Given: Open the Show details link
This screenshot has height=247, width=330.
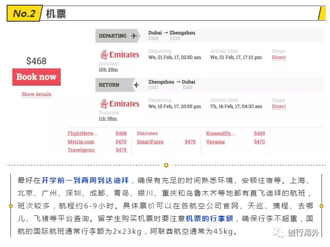Looking at the screenshot, I should (x=36, y=94).
